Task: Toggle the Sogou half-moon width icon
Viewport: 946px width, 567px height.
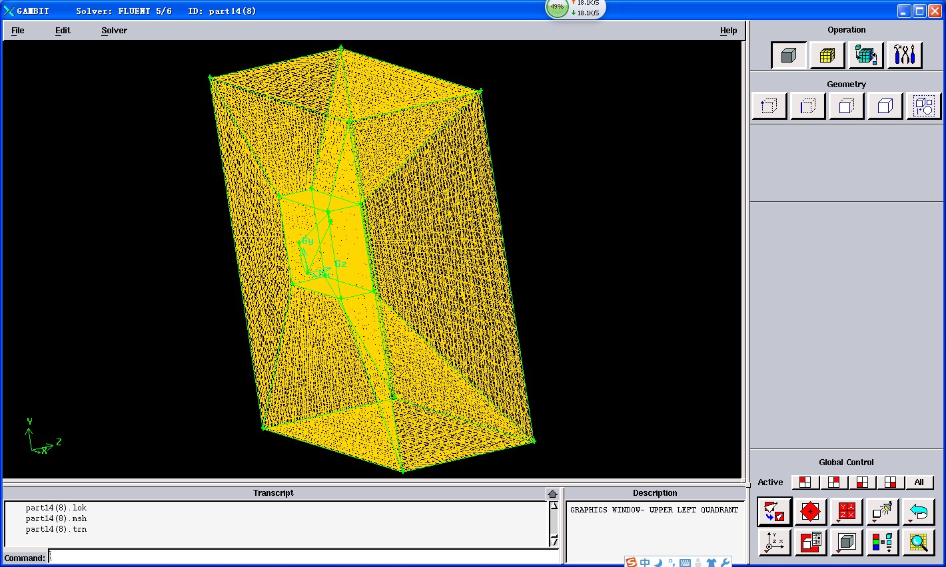Action: (658, 563)
